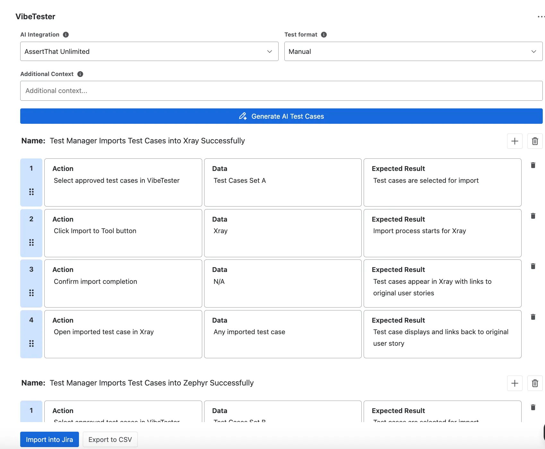Delete step 3 Confirm import completion
545x449 pixels.
click(533, 266)
